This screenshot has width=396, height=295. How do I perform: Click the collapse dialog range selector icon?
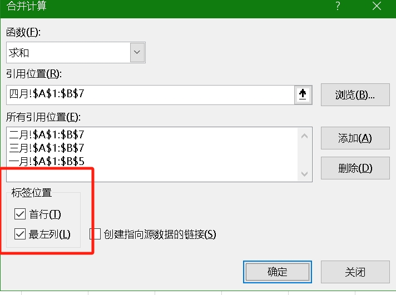[x=303, y=95]
